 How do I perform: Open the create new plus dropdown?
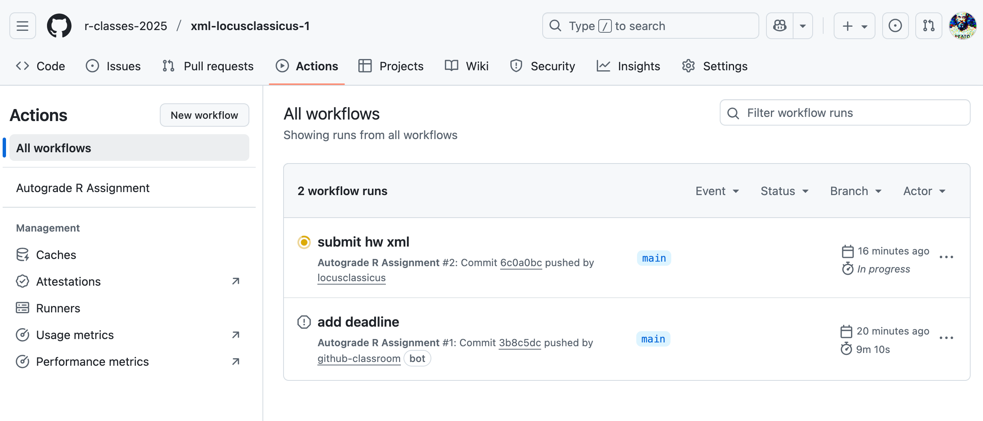(x=854, y=26)
